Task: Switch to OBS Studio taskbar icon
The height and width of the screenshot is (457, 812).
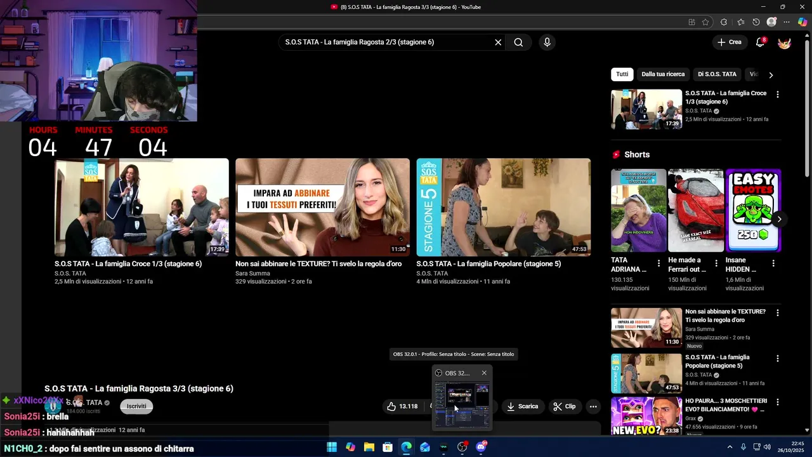Action: [462, 447]
